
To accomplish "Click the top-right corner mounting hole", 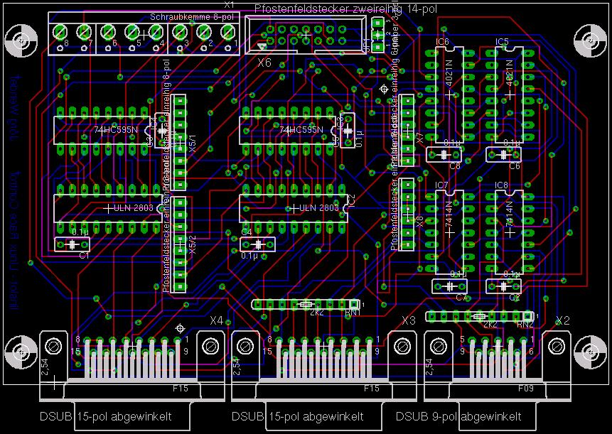I will coord(590,38).
